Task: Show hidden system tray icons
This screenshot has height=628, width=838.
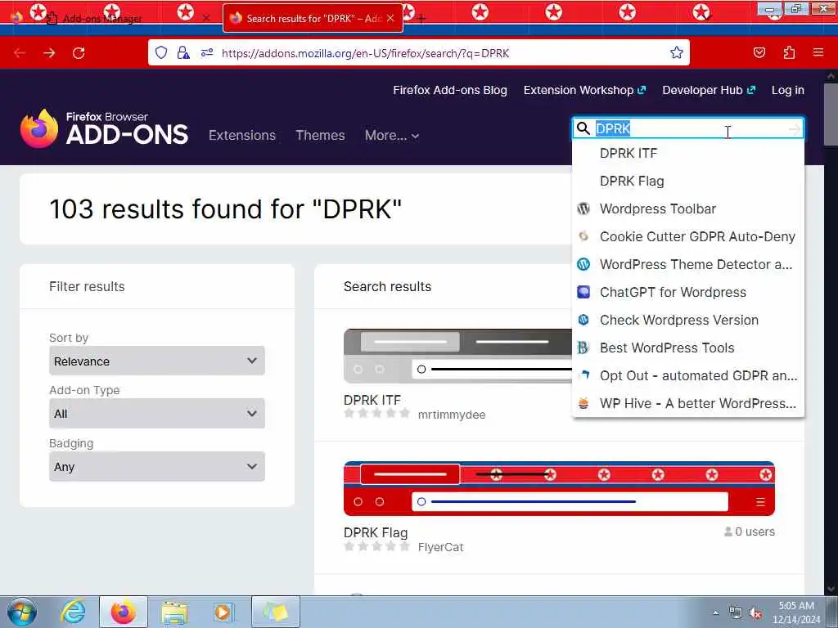Action: click(715, 613)
